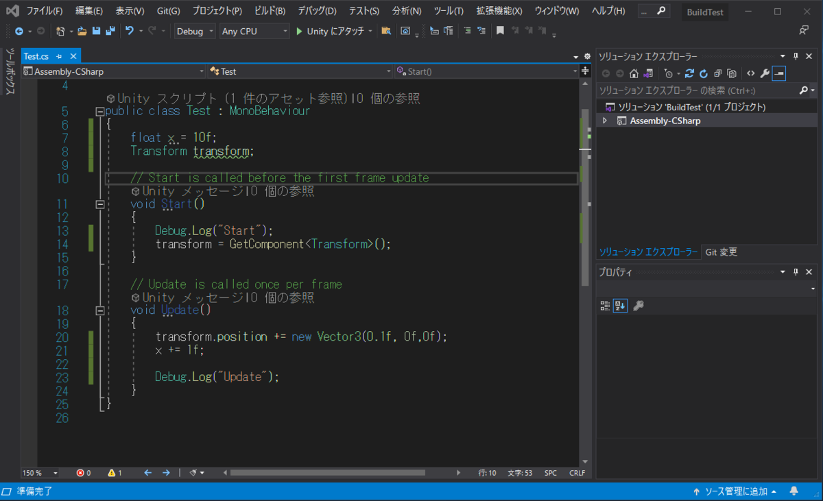Screen dimensions: 823x501
Task: Switch views icon in Solution Explorer
Action: (647, 73)
